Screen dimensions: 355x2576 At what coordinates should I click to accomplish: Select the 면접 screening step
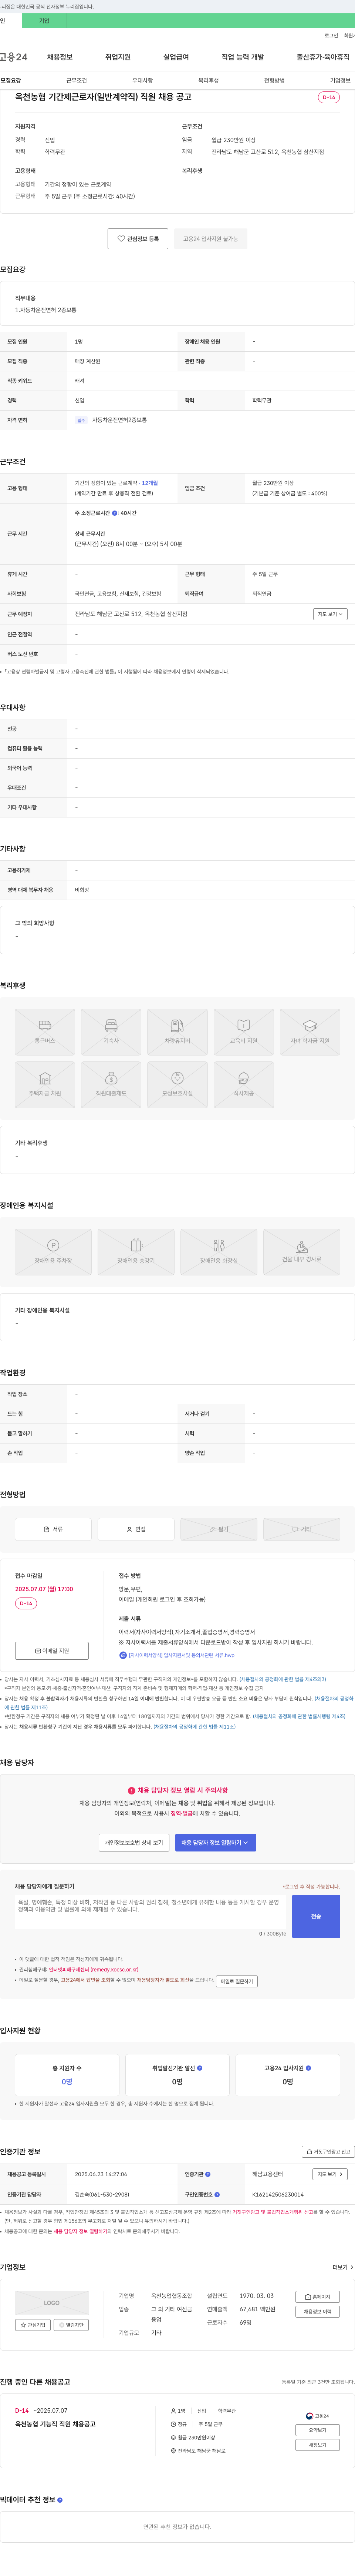(x=136, y=1529)
